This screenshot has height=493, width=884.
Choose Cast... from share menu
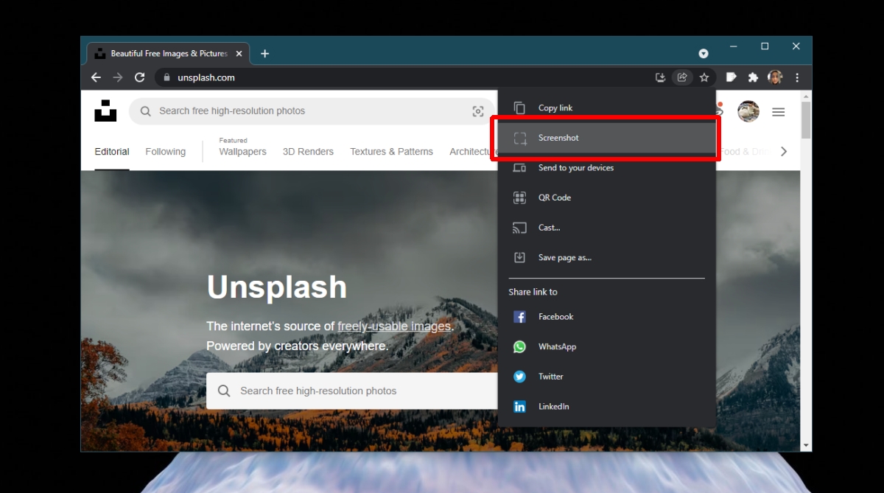607,228
